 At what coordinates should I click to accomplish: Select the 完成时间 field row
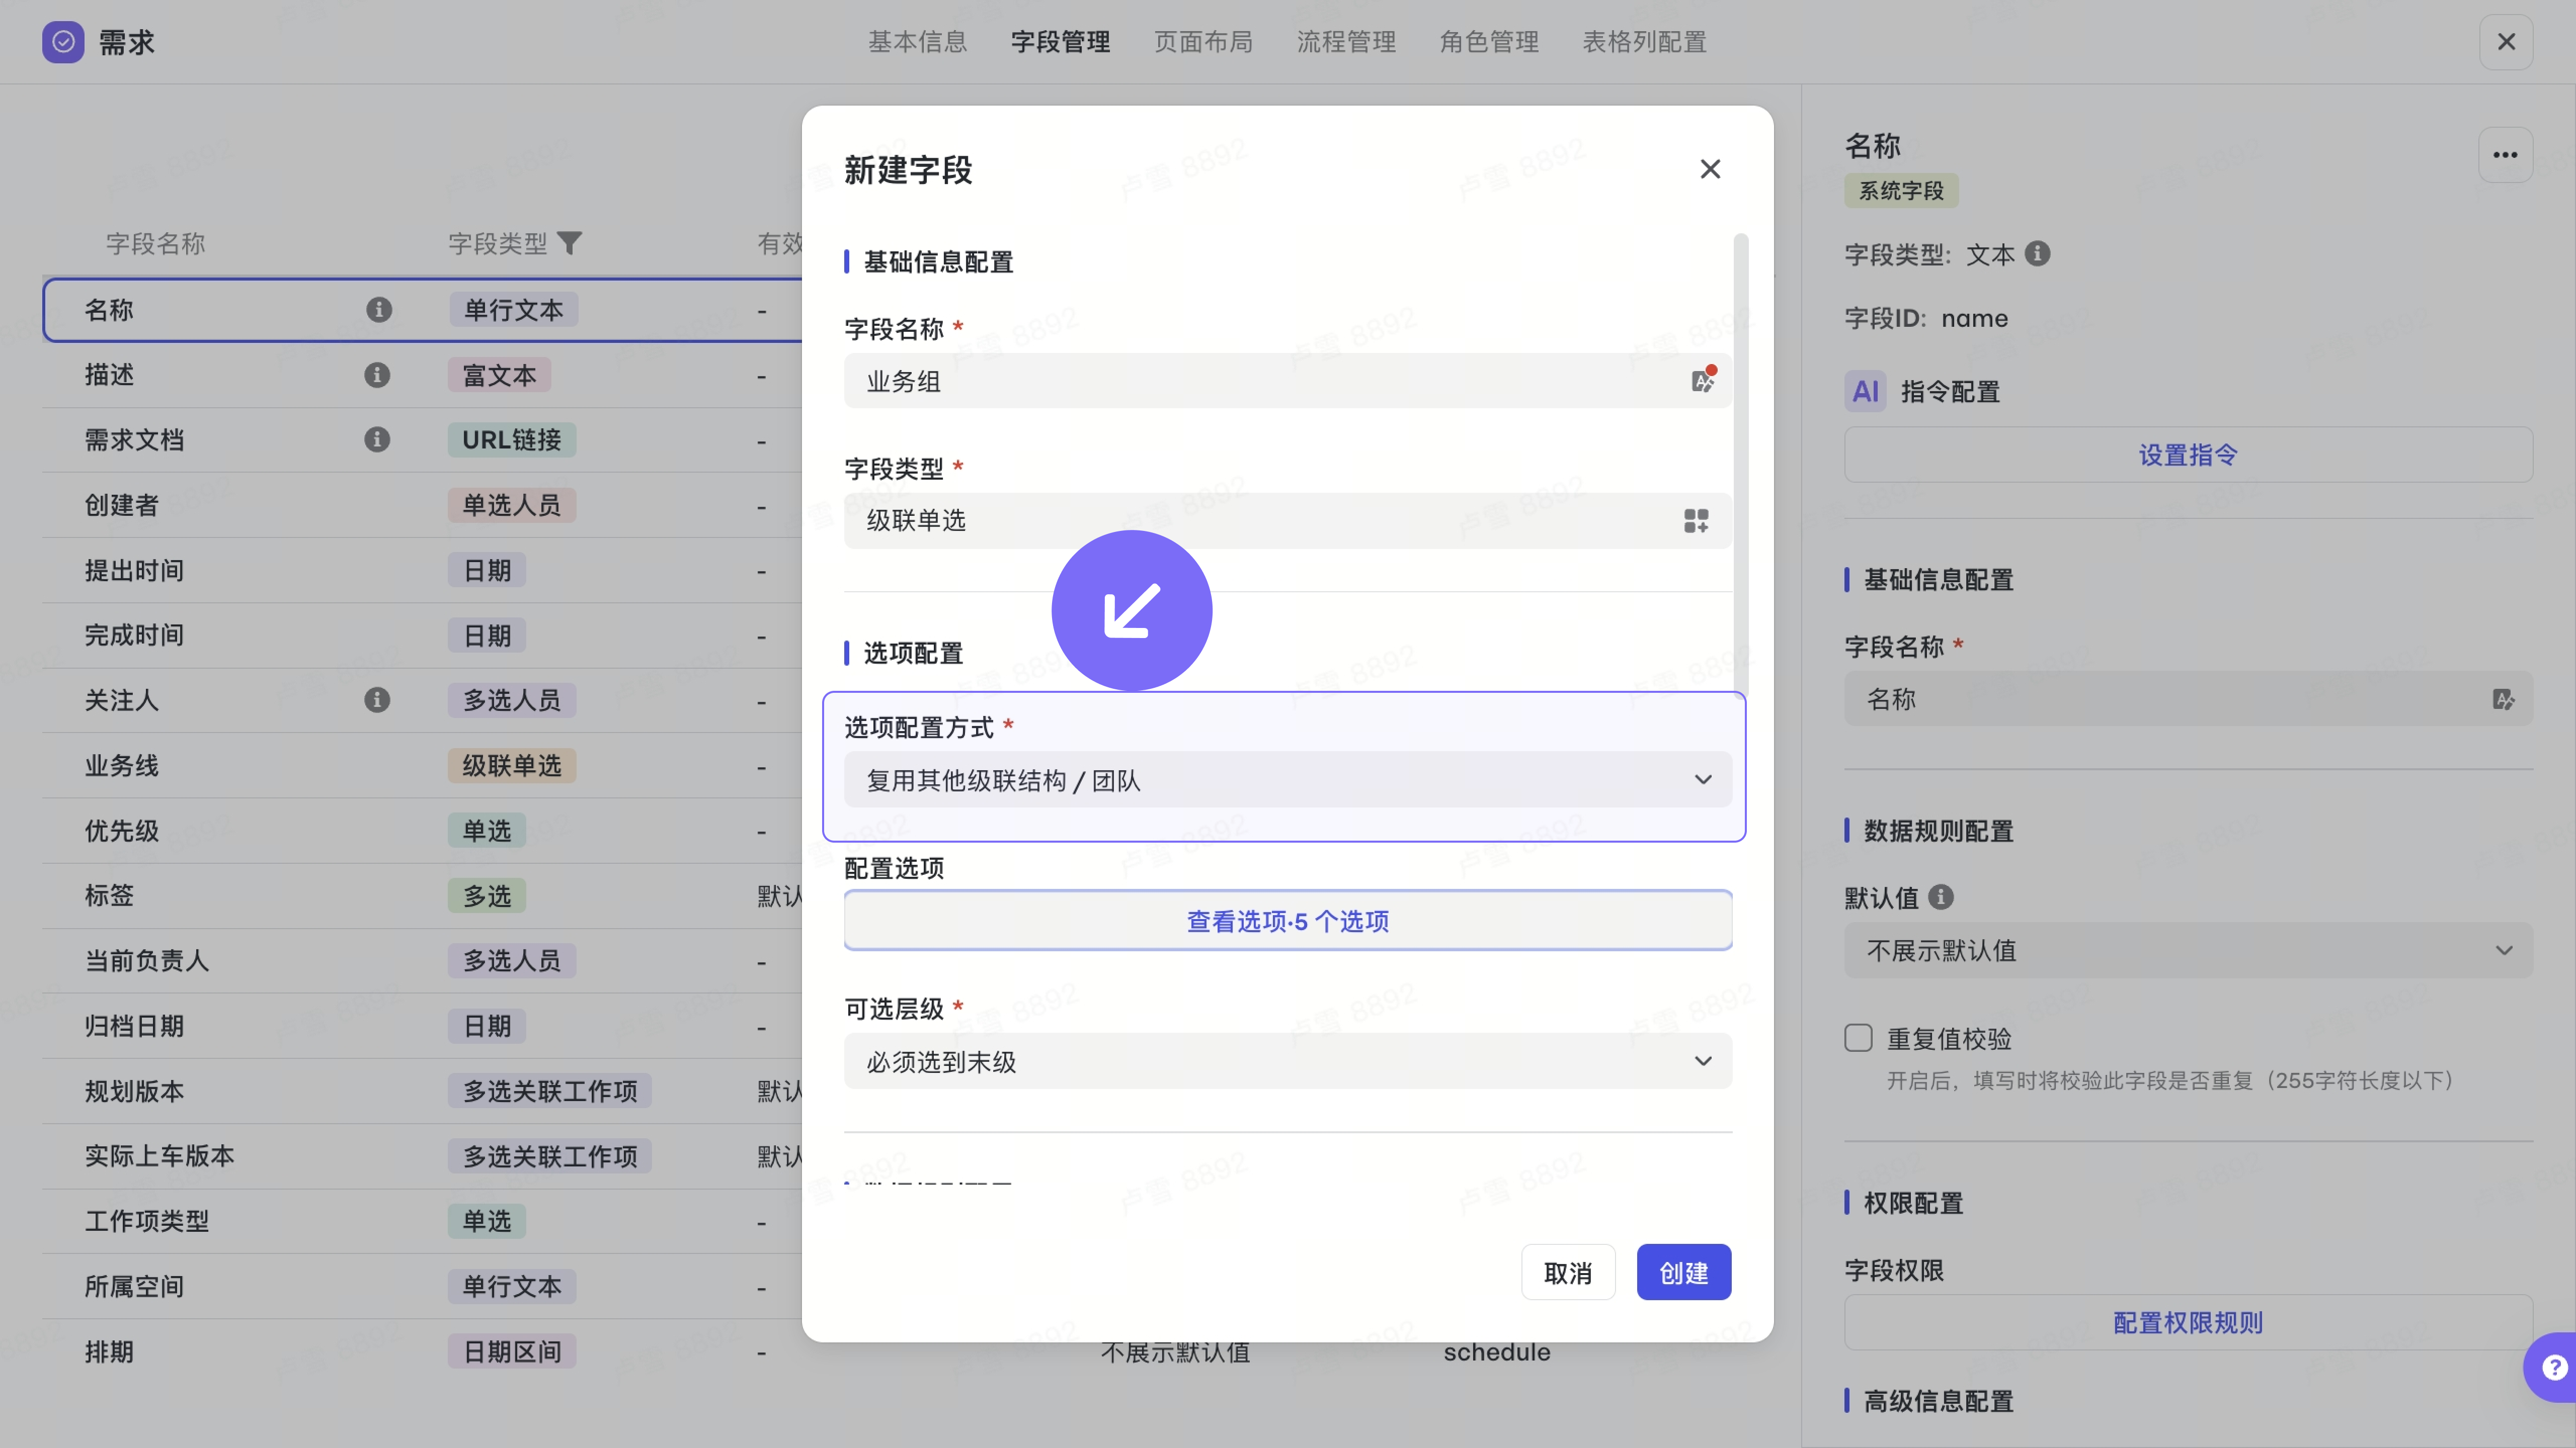click(x=422, y=636)
